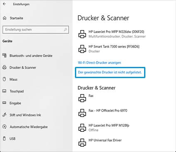The height and width of the screenshot is (152, 176).
Task: Focus the Einstellung suchen search field
Action: pos(36,30)
